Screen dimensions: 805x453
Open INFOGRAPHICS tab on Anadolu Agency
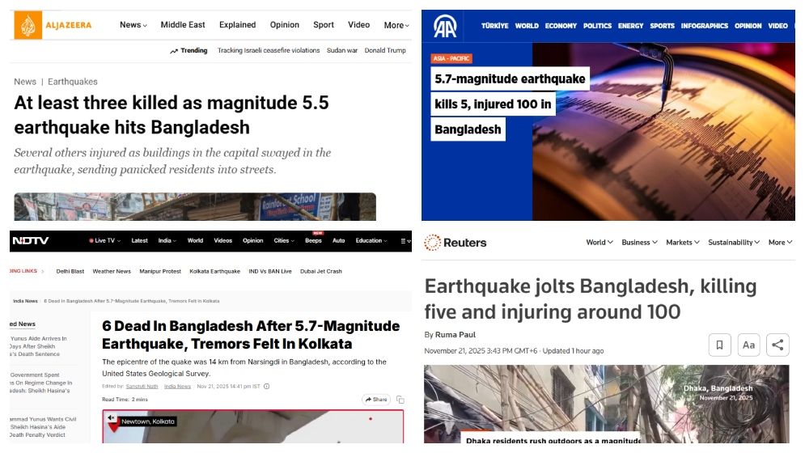point(705,26)
